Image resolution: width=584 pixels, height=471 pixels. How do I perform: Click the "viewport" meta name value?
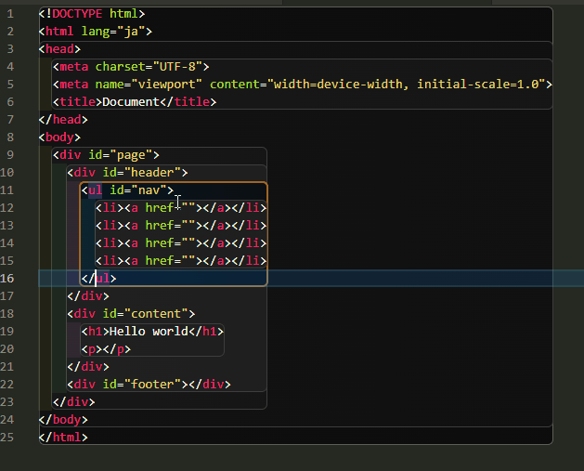point(167,84)
